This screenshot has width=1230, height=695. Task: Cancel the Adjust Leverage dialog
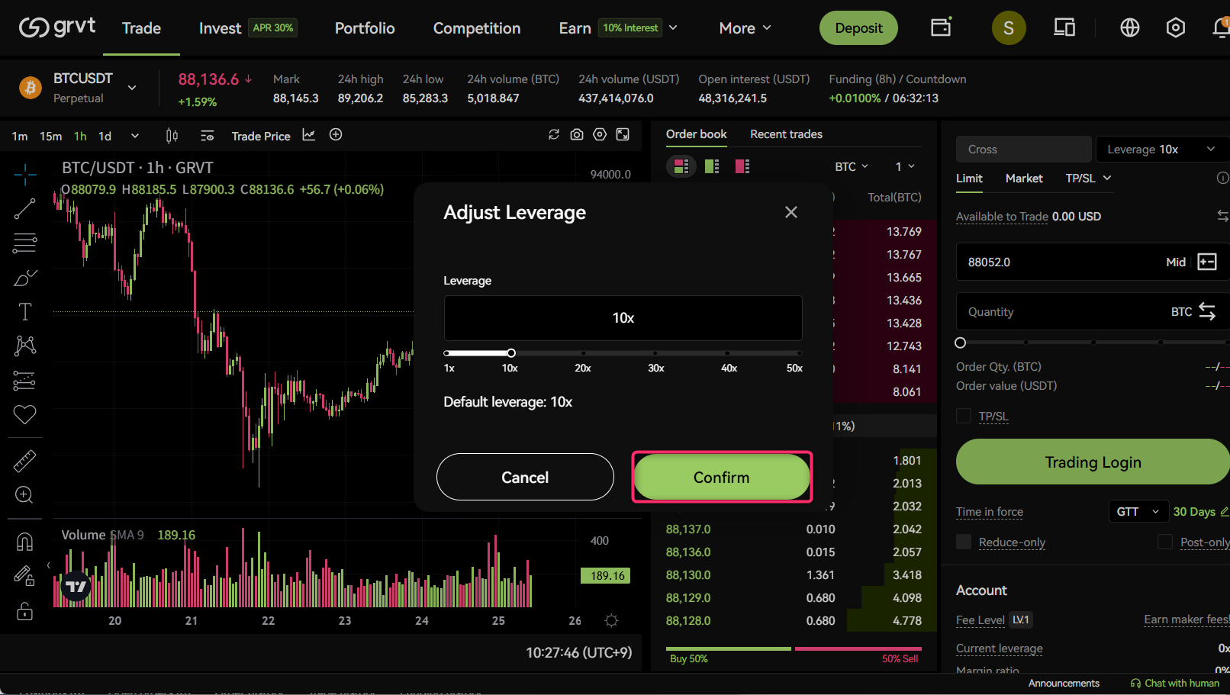click(x=525, y=477)
